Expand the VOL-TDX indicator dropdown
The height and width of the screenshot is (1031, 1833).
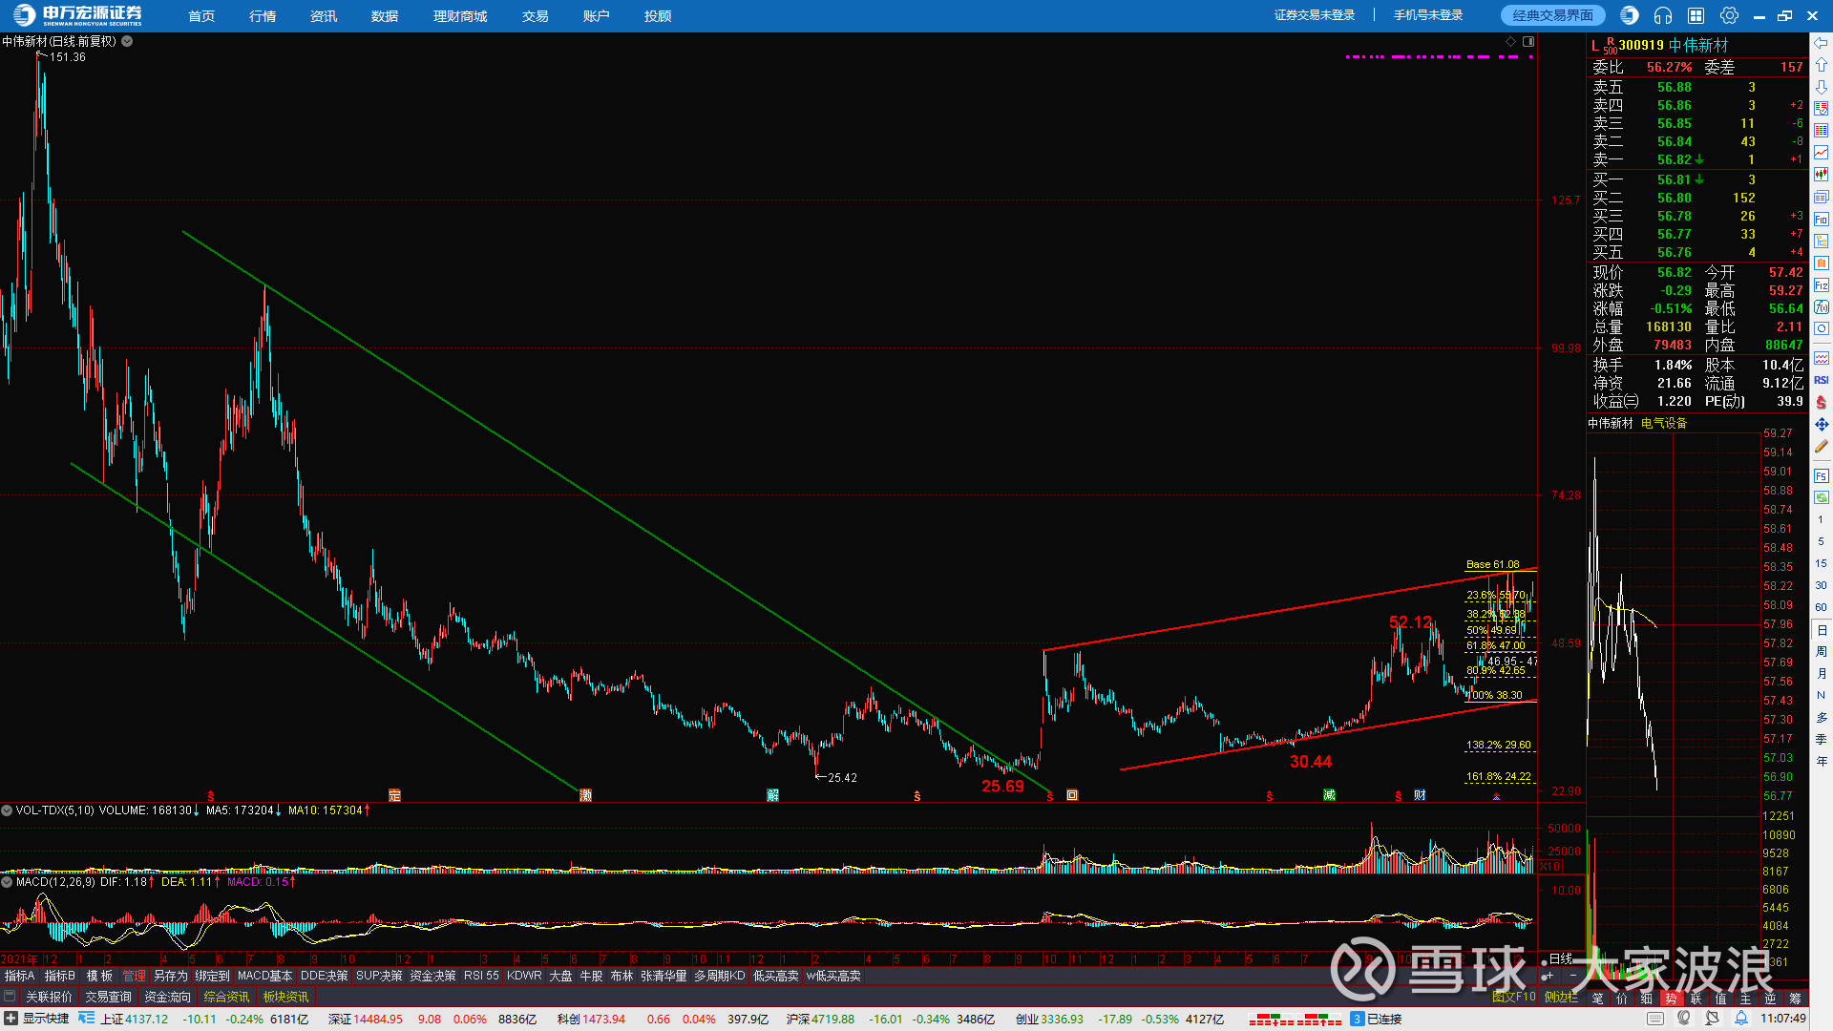point(7,810)
